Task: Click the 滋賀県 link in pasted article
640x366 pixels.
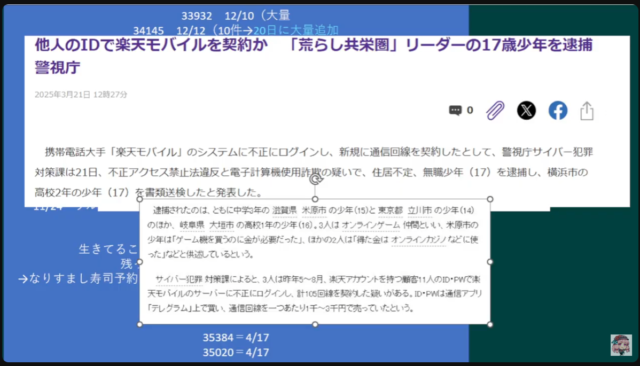Action: [x=285, y=211]
